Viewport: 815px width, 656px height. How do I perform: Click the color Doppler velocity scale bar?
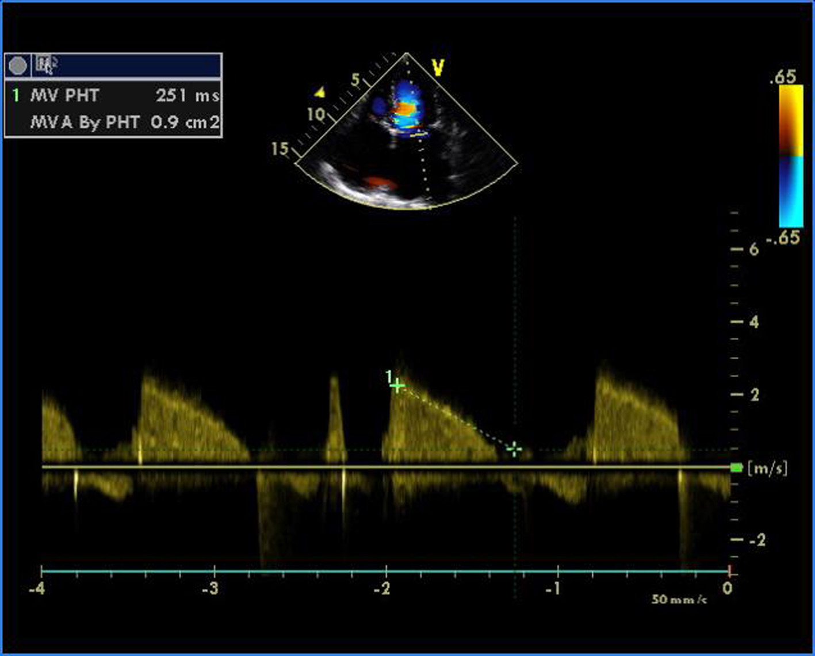point(791,156)
